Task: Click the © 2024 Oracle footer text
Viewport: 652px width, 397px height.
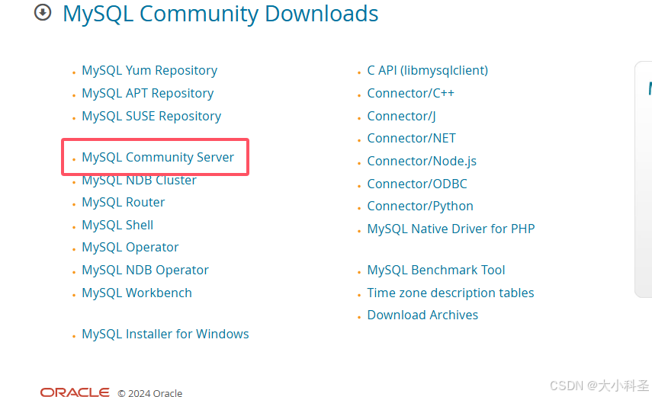Action: click(149, 393)
